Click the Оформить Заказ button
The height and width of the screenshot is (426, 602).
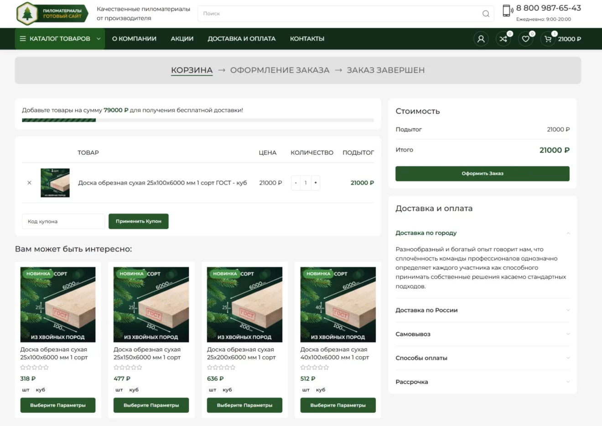pyautogui.click(x=483, y=174)
